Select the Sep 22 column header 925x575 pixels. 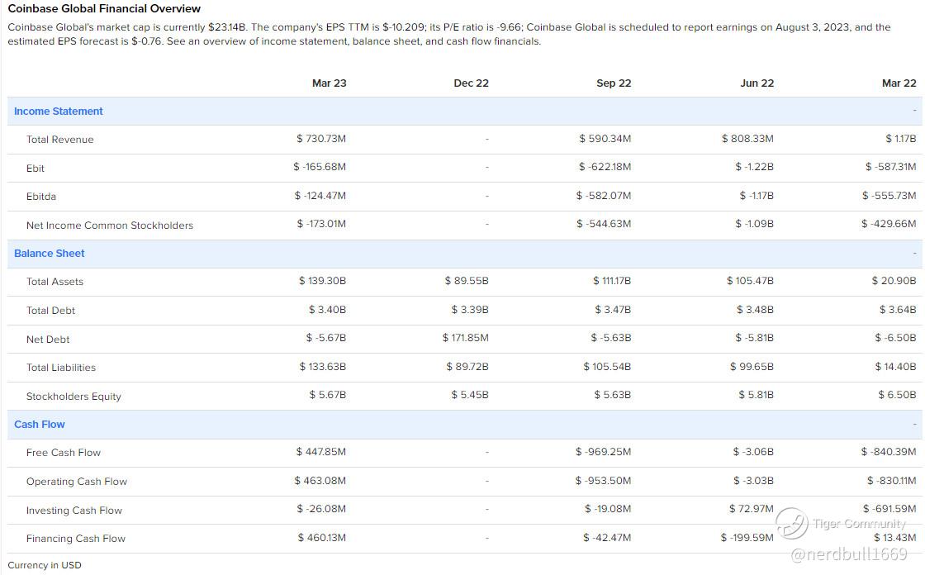coord(614,83)
